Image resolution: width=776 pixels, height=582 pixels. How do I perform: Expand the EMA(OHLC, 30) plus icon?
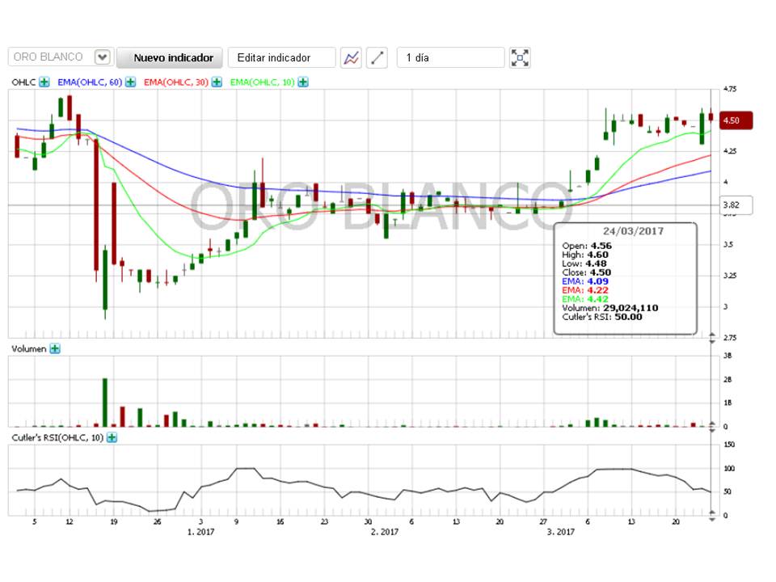tap(217, 82)
